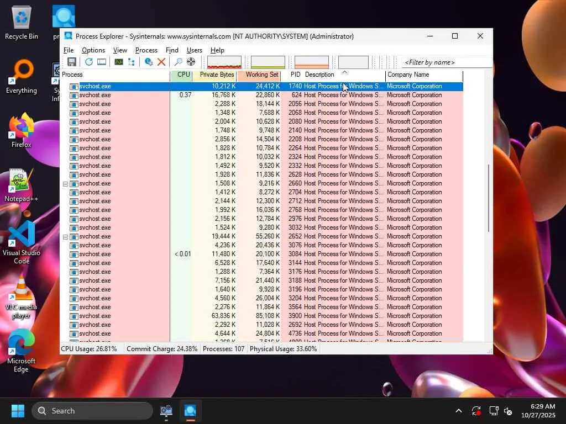
Task: Click the empty I/O mini graph
Action: (353, 62)
